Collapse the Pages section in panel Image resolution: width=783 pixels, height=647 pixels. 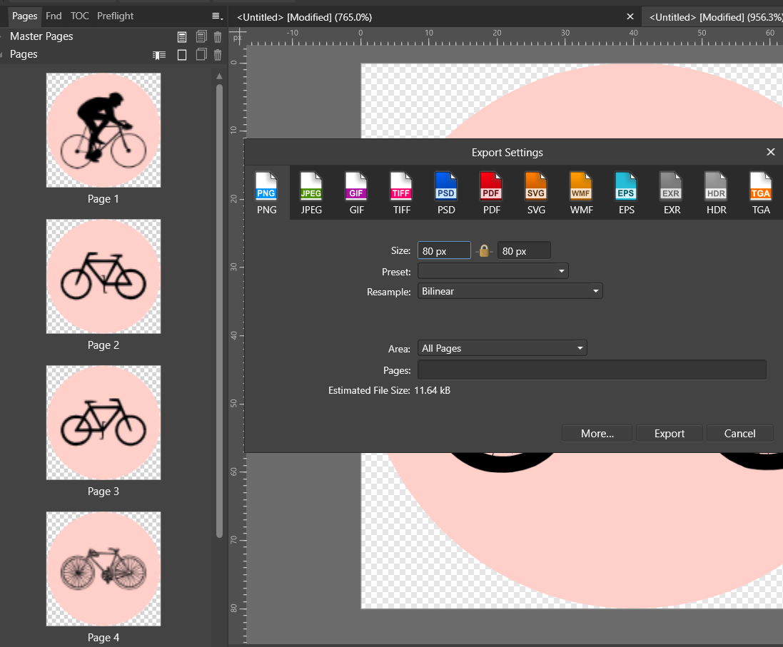4,55
